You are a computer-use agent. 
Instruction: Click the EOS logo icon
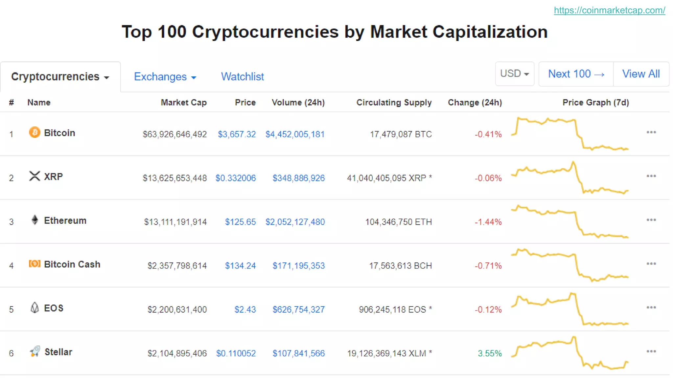[35, 308]
